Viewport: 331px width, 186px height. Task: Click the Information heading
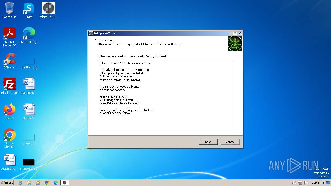coord(103,40)
